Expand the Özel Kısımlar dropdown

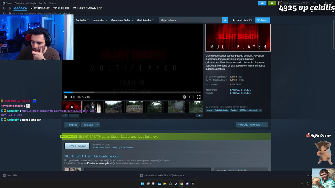[x=146, y=20]
